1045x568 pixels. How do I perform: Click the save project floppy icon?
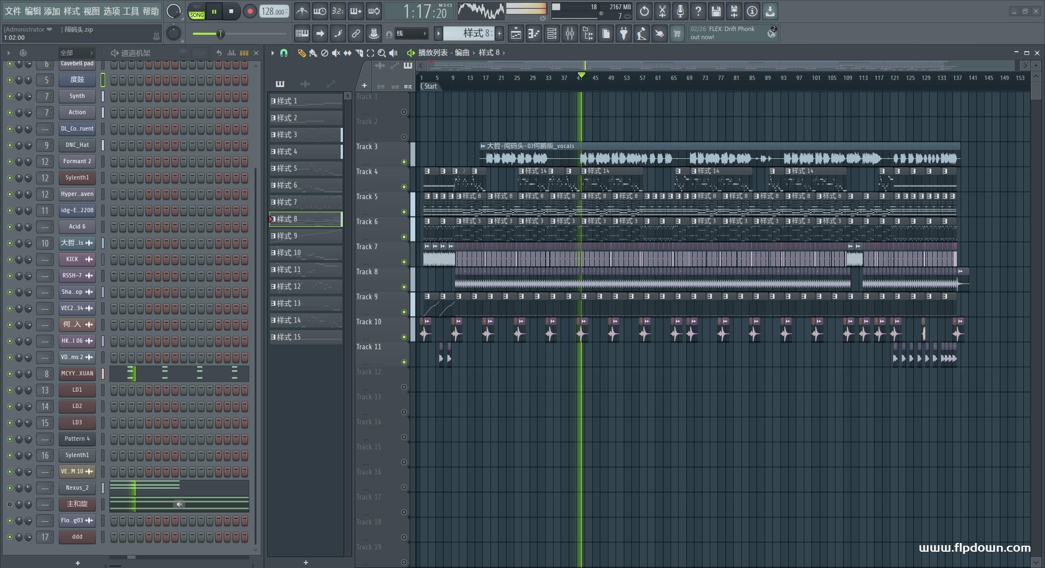(716, 11)
